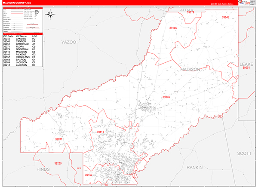Screen dimensions: 258x187
Task: Click the red 39110 ZIP label on the map
Action: pyautogui.click(x=100, y=132)
